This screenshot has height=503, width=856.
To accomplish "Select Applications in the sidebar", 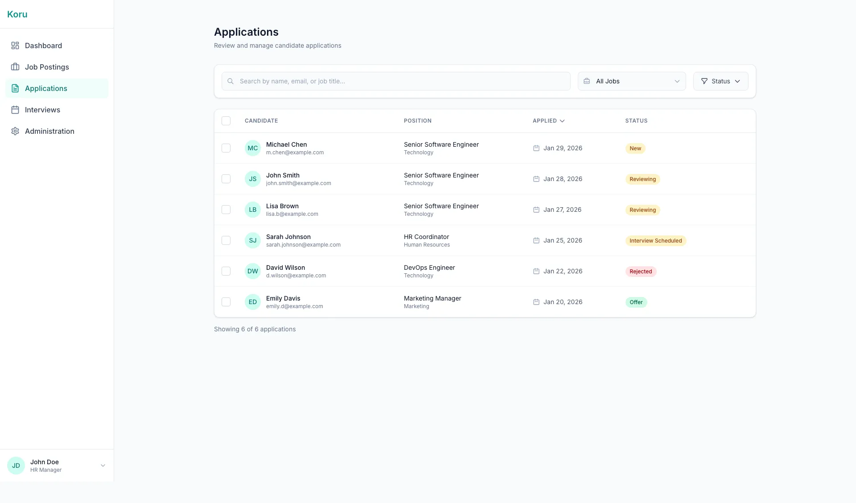I will pos(57,88).
